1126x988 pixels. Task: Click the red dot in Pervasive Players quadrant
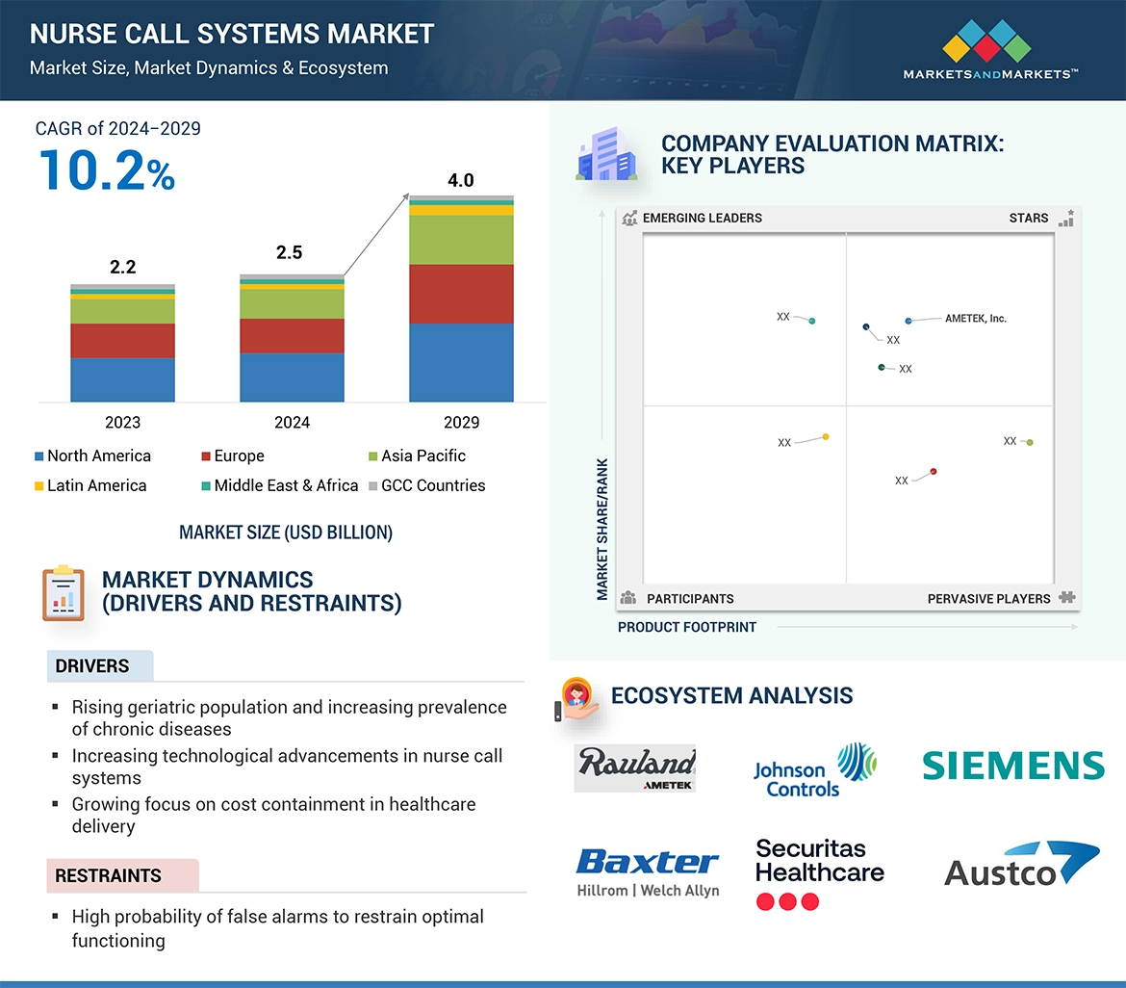[x=933, y=472]
